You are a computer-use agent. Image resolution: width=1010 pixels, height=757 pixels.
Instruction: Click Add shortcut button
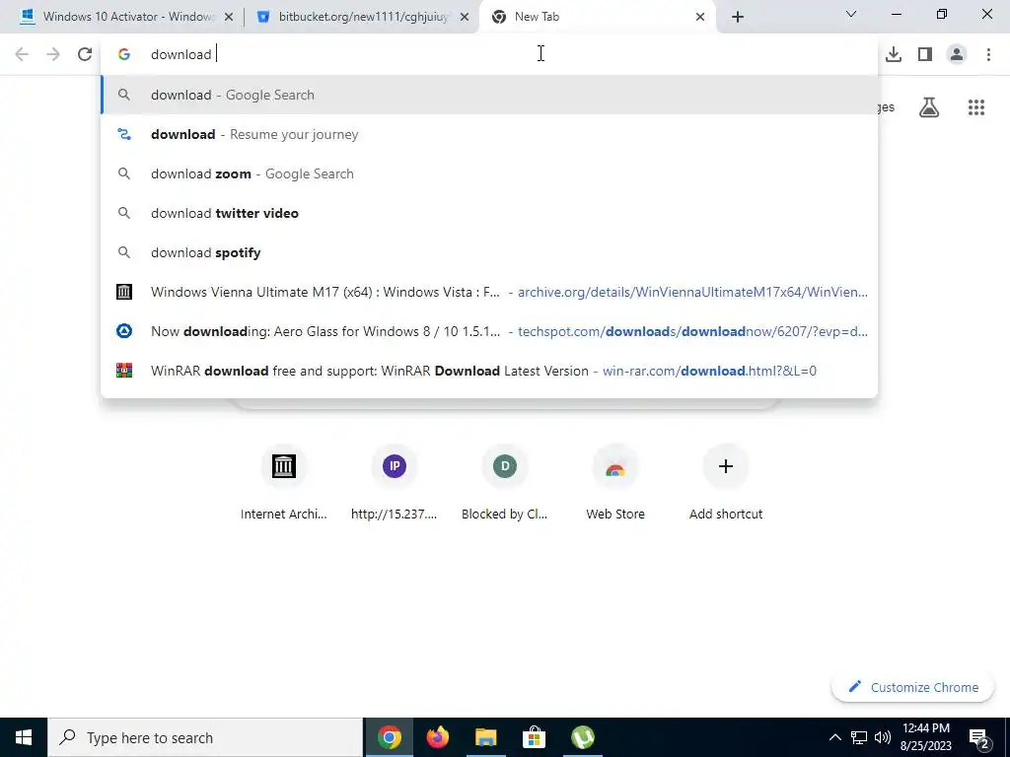pos(726,483)
